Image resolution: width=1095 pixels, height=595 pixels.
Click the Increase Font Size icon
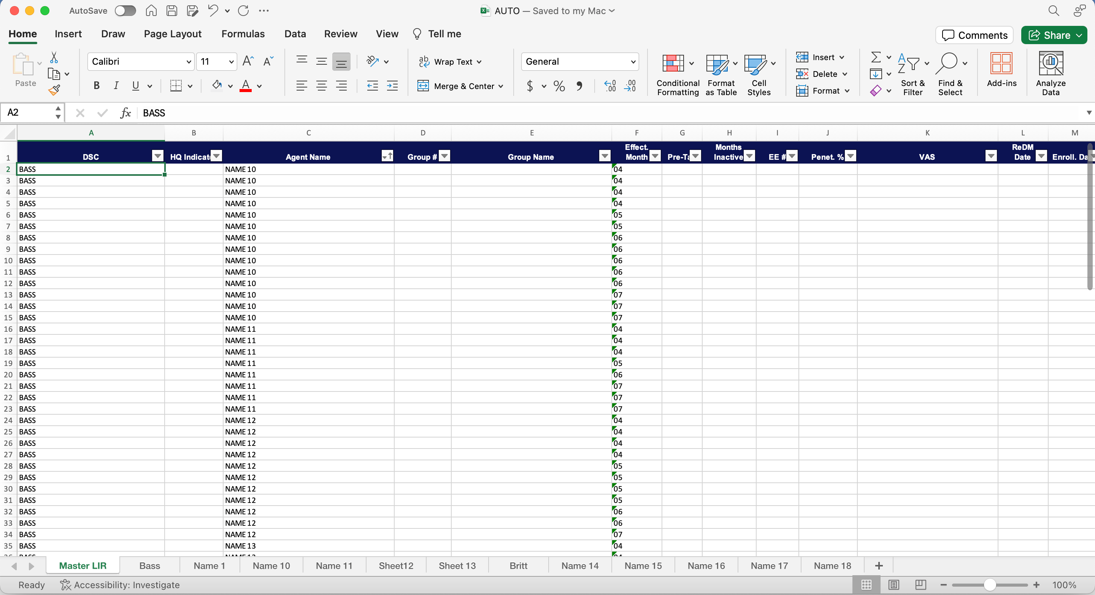pyautogui.click(x=248, y=61)
